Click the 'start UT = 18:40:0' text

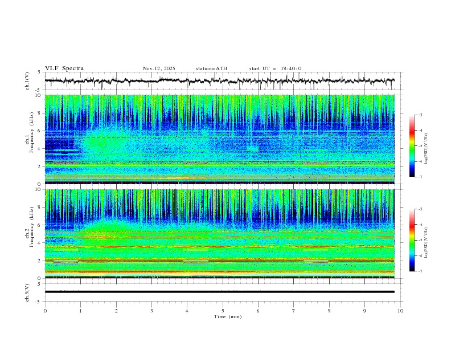point(275,68)
